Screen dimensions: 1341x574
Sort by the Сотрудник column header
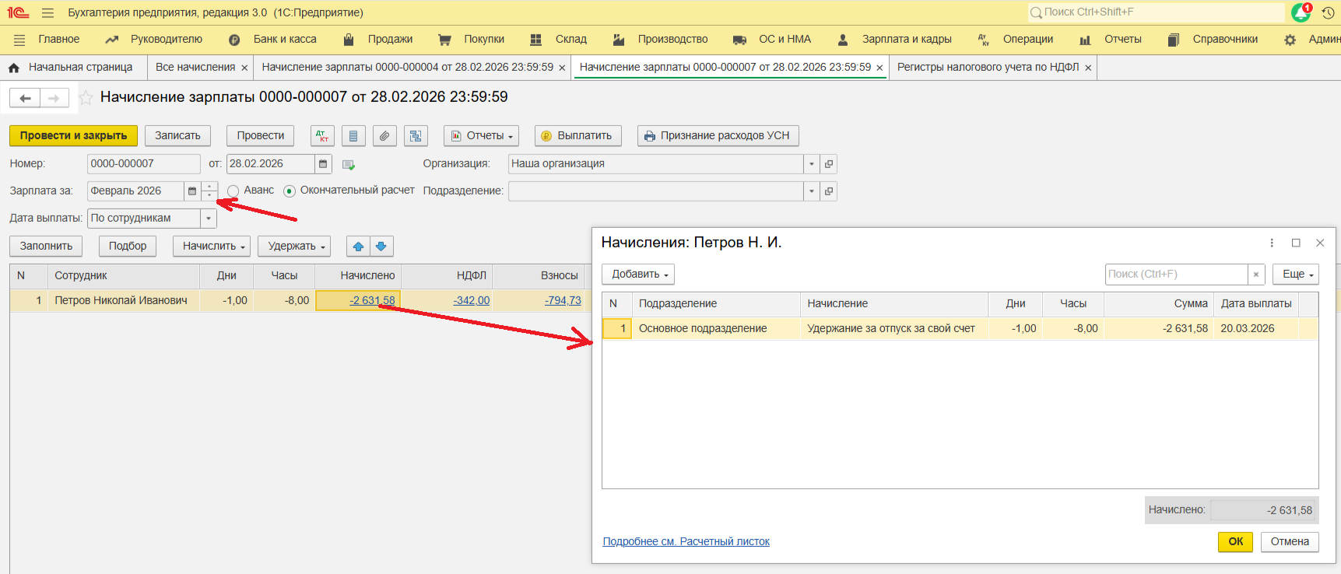pos(123,276)
